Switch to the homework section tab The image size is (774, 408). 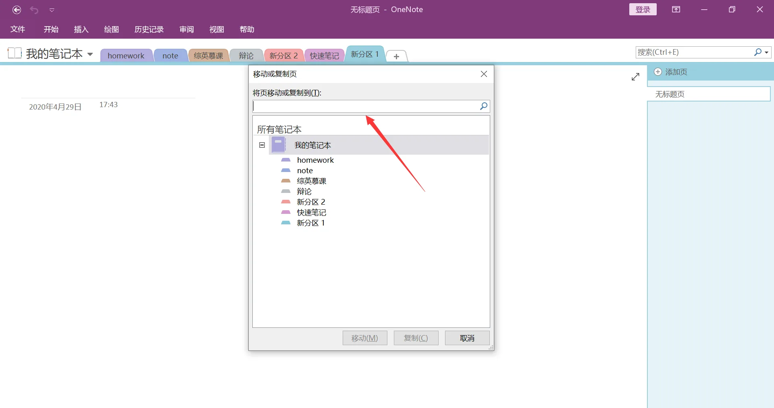pyautogui.click(x=126, y=56)
